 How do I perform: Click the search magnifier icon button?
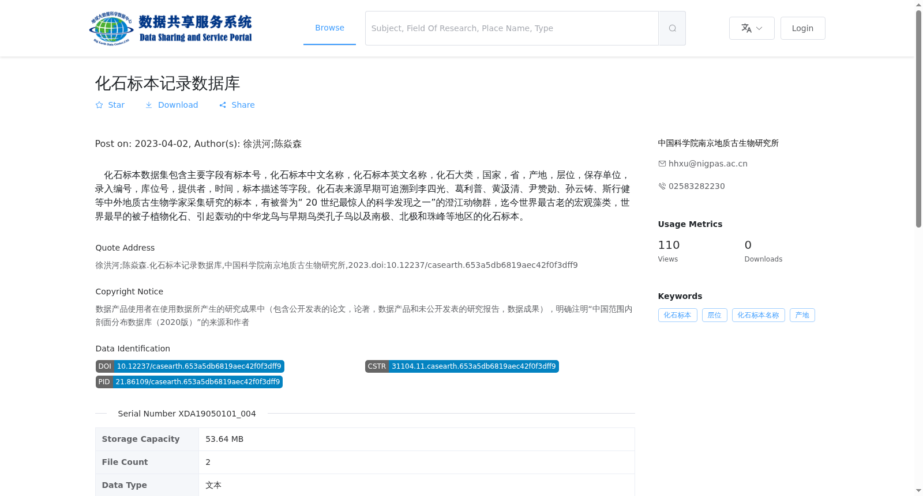pyautogui.click(x=672, y=28)
